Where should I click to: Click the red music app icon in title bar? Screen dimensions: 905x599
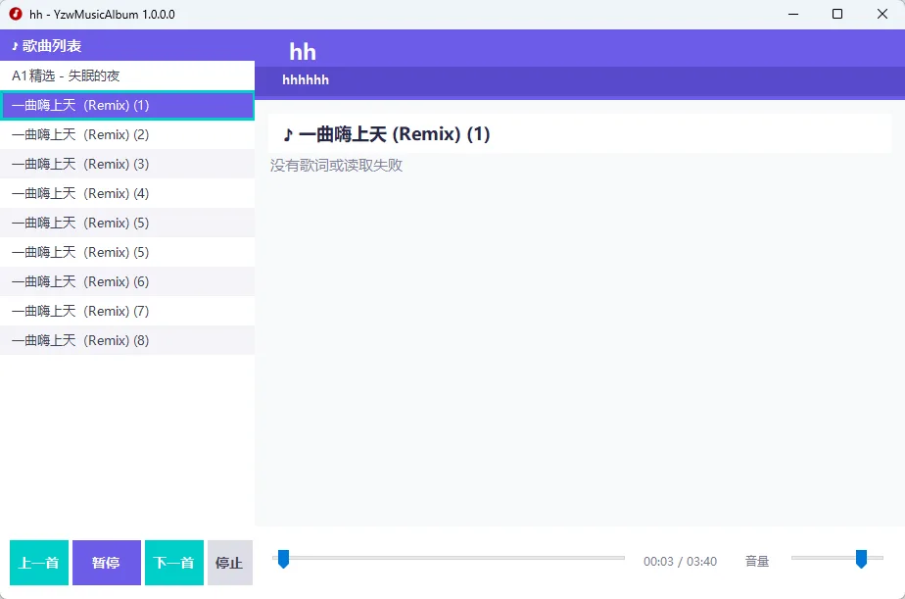[x=16, y=14]
